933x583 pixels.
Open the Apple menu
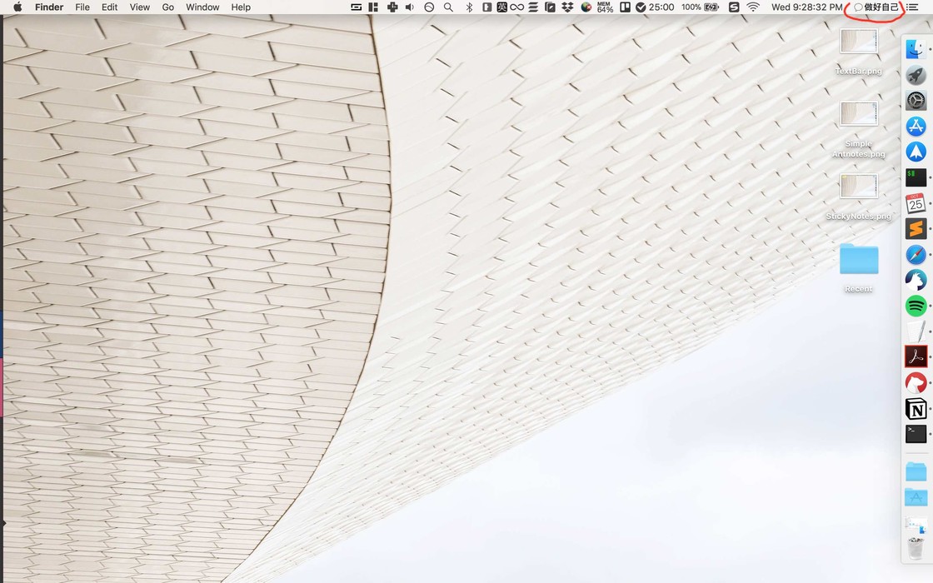[17, 7]
